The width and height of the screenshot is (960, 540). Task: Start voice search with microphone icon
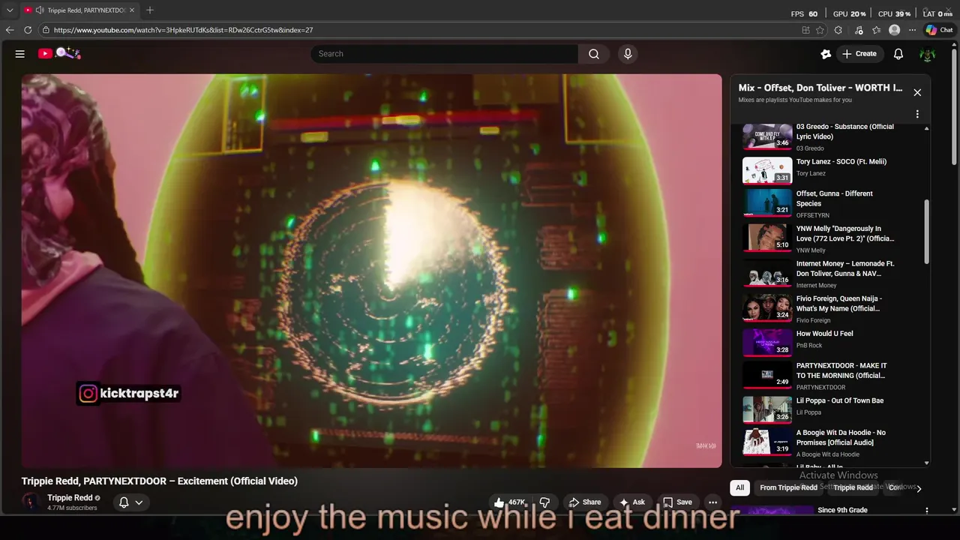click(628, 54)
